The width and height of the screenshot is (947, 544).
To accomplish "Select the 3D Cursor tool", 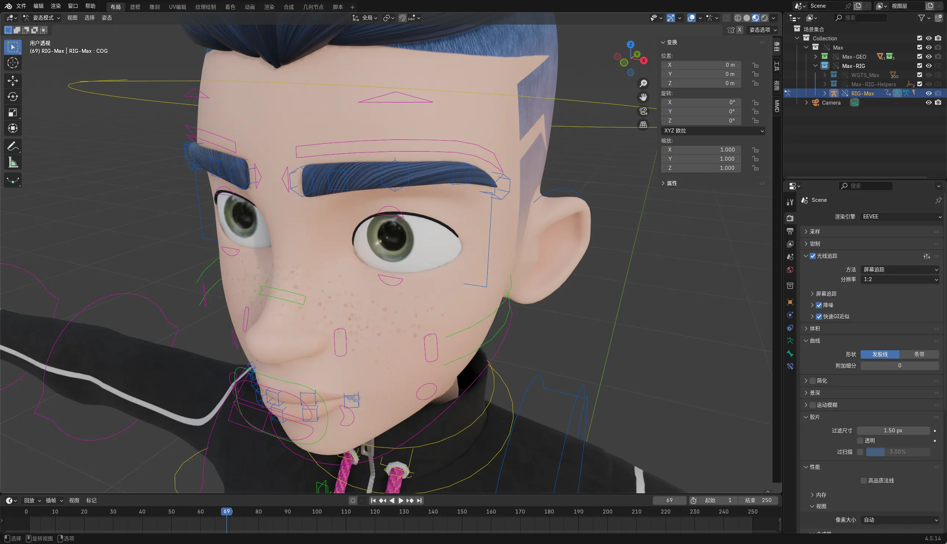I will (x=13, y=63).
